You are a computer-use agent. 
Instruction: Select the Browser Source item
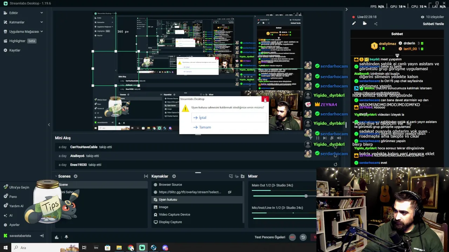pos(197,185)
